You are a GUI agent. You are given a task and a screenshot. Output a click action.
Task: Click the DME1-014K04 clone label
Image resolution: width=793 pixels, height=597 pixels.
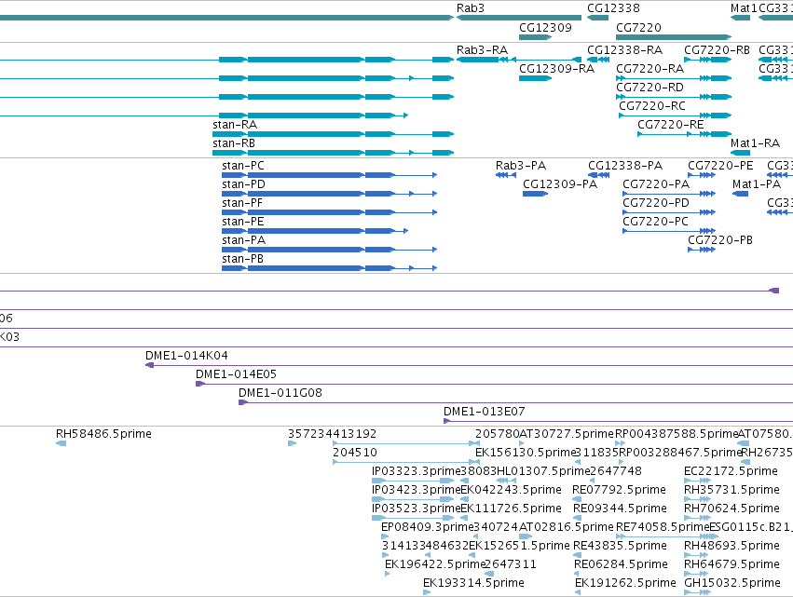pos(186,356)
